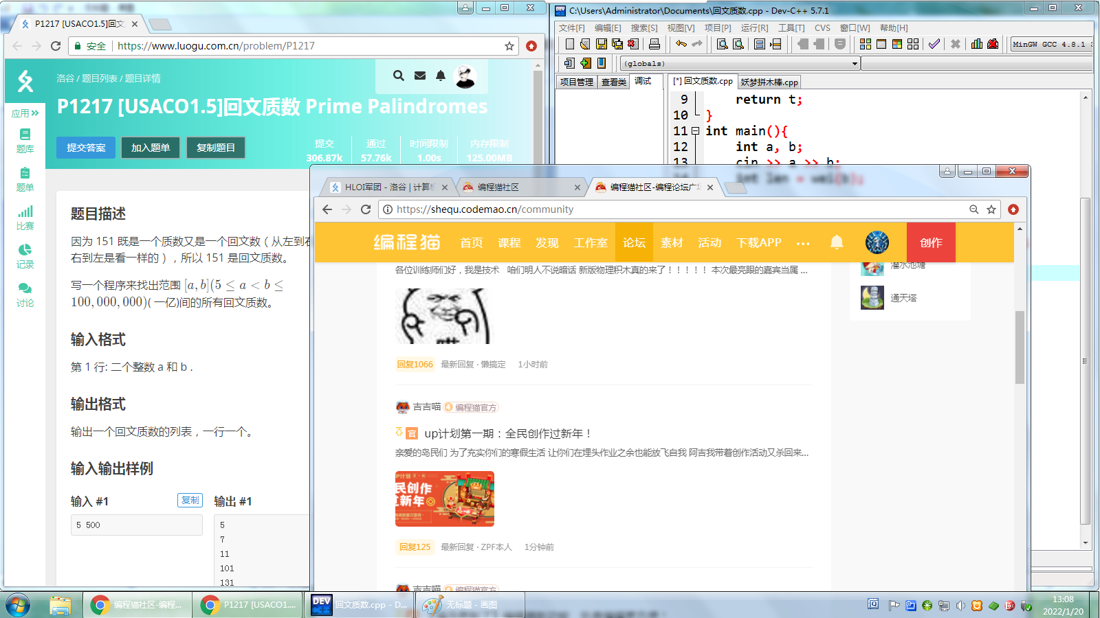Screen dimensions: 1100x618
Task: Click the Luogu user avatar
Action: 466,76
